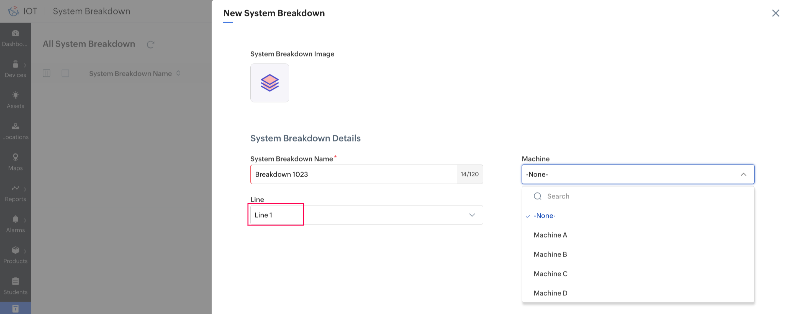The height and width of the screenshot is (314, 793).
Task: Choose Machine C option
Action: point(550,274)
